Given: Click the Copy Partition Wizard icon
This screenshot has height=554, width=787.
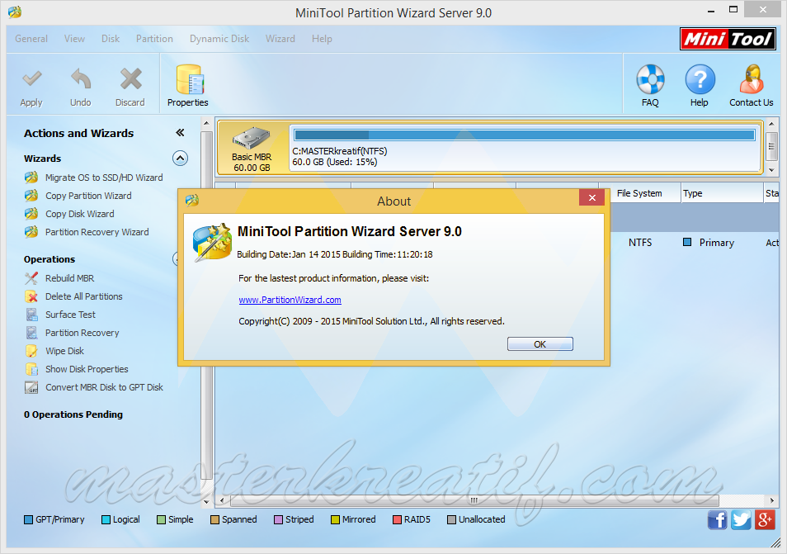Looking at the screenshot, I should [31, 196].
